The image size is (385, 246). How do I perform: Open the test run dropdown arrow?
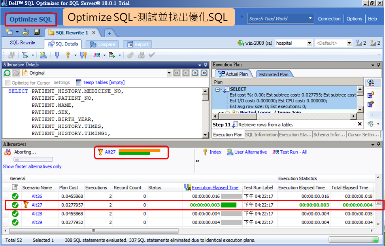[104, 55]
